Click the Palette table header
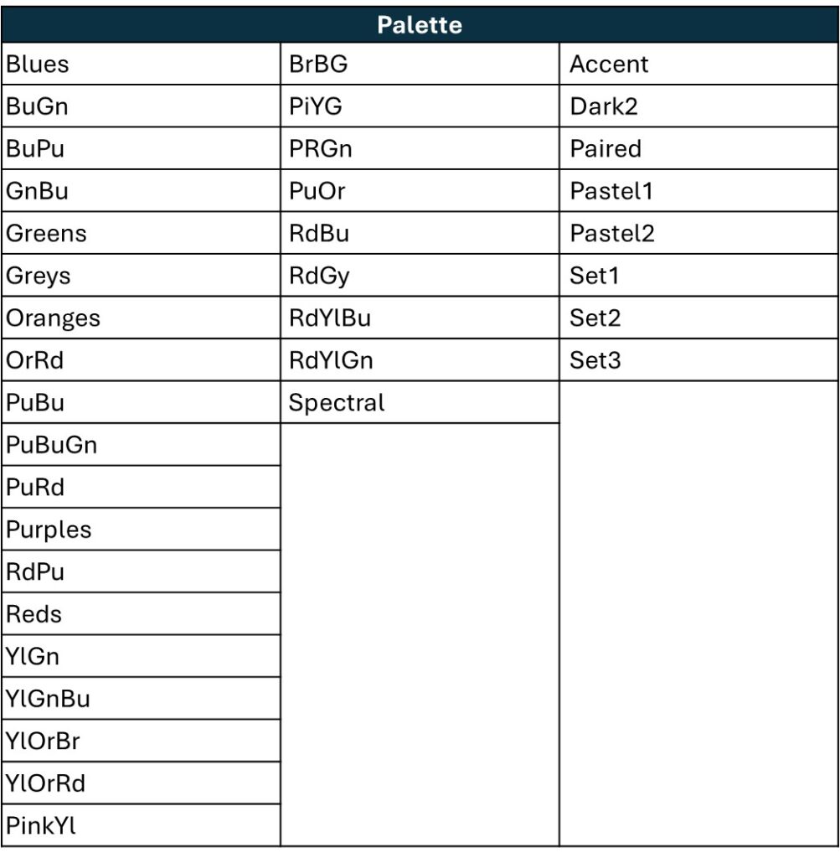The height and width of the screenshot is (858, 840). tap(420, 25)
